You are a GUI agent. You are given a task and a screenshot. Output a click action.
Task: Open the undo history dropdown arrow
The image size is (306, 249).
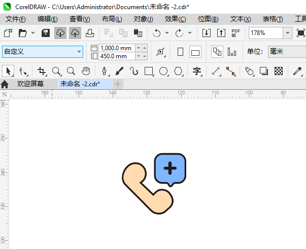click(167, 33)
